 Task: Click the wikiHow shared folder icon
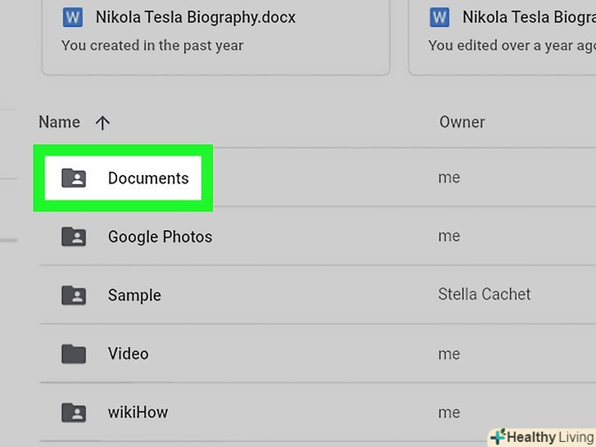[74, 413]
